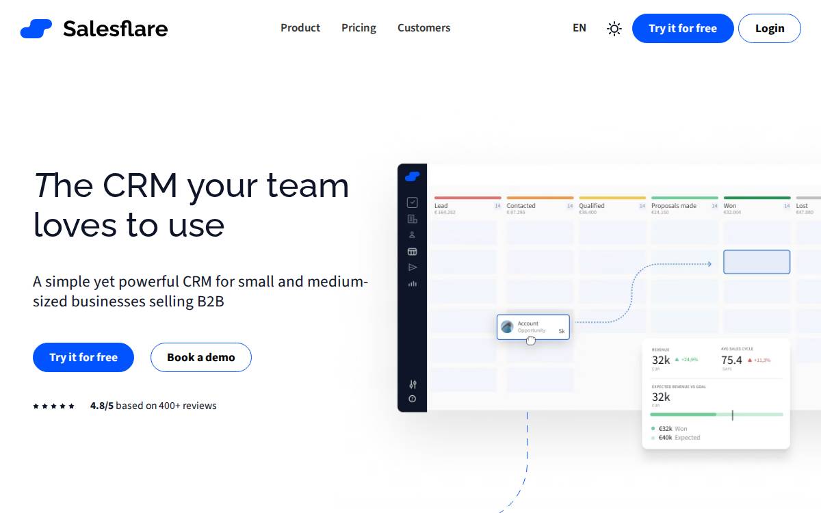This screenshot has height=513, width=821.
Task: Click the avatar on the Account card
Action: (507, 327)
